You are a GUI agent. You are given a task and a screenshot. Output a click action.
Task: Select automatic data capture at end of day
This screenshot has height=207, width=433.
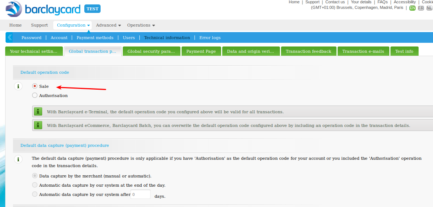click(x=35, y=185)
